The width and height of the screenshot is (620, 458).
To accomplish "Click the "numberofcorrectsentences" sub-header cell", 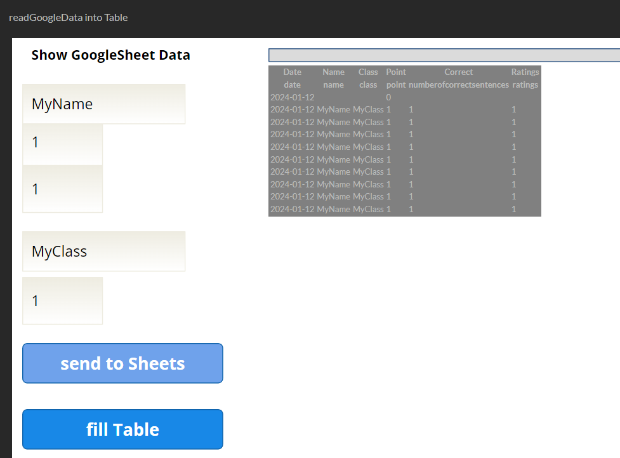I will pos(458,85).
